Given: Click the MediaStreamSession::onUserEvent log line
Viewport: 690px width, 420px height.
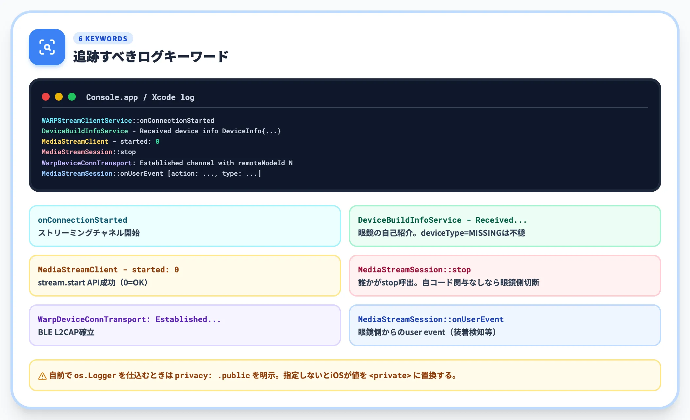Looking at the screenshot, I should tap(152, 173).
